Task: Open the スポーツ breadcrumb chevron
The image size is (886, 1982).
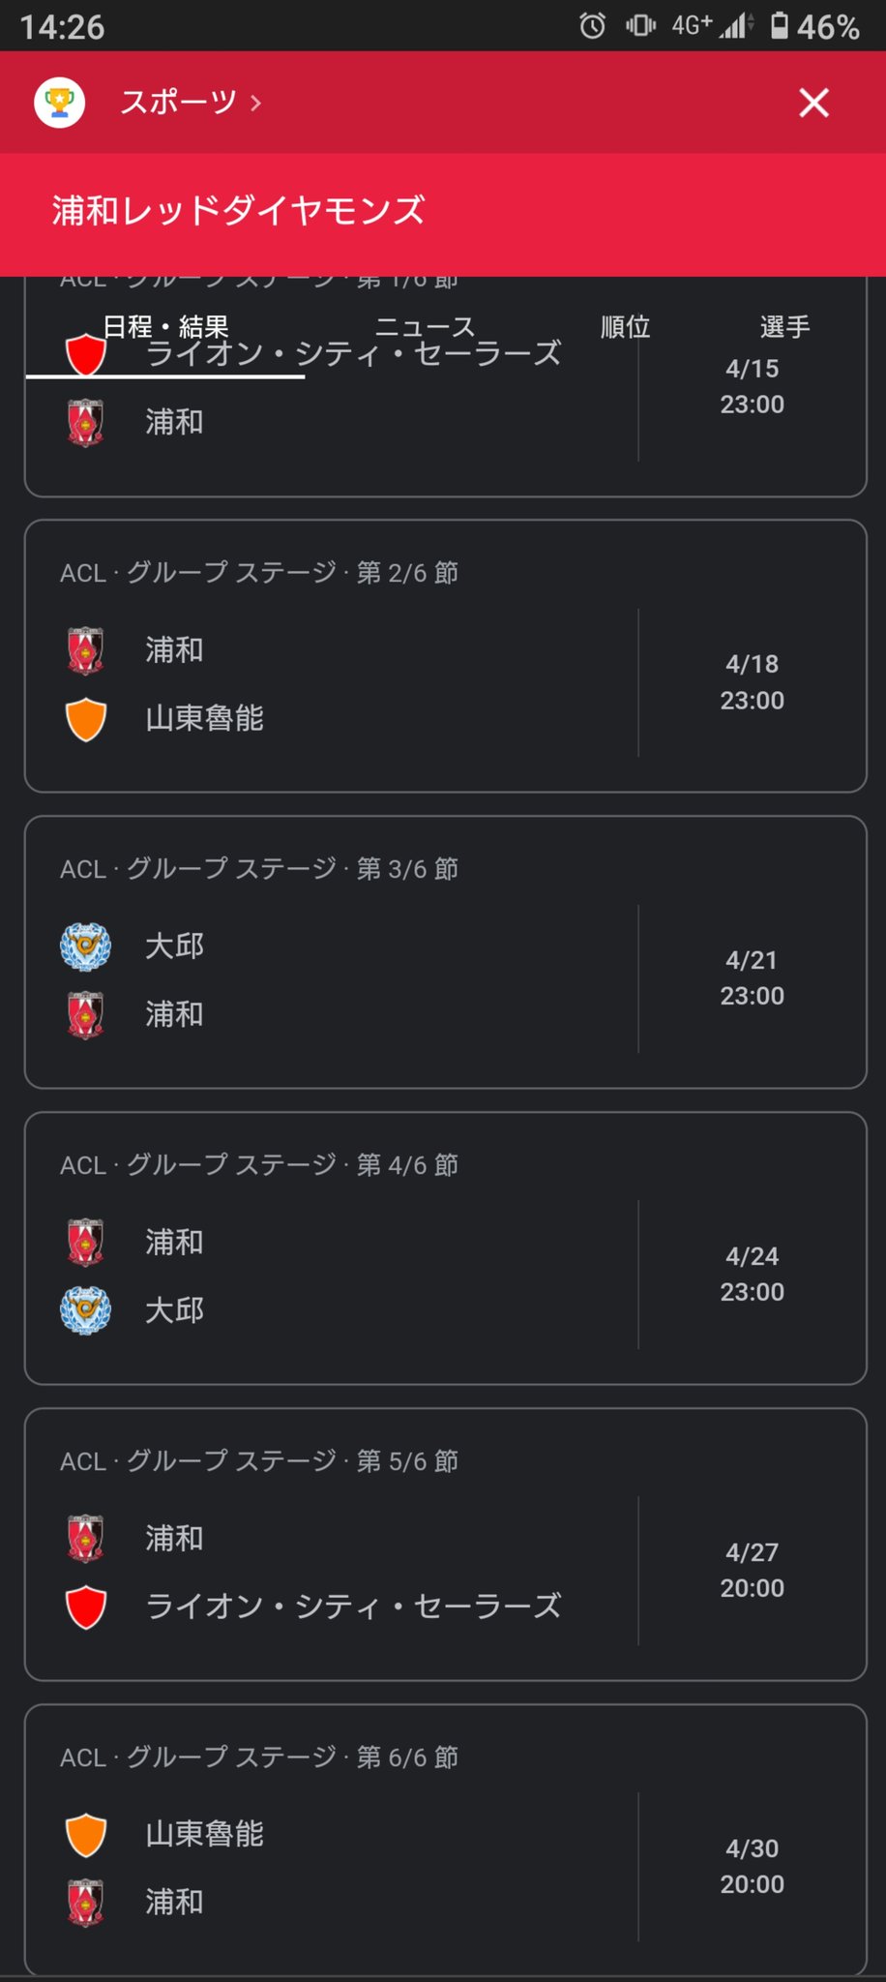Action: [255, 103]
